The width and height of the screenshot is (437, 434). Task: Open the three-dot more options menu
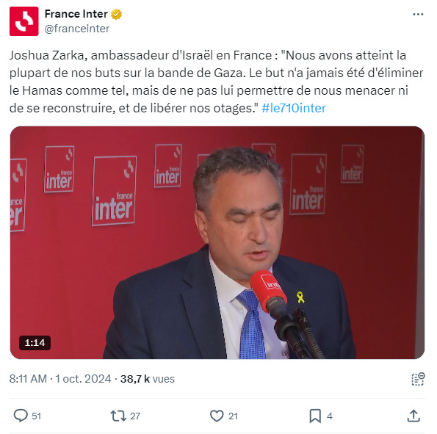tap(418, 14)
